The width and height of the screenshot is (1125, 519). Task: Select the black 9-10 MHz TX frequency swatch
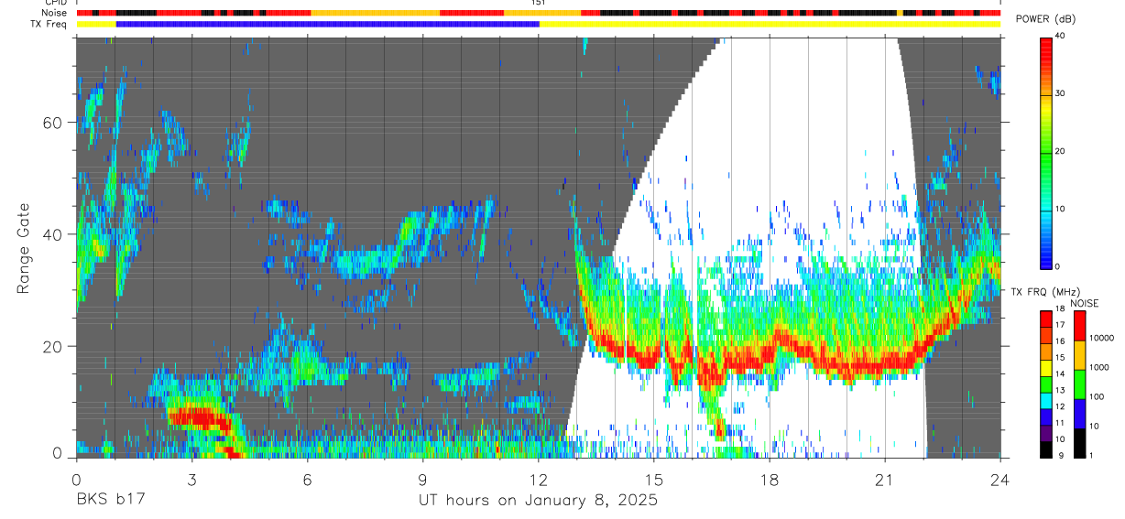click(1045, 449)
